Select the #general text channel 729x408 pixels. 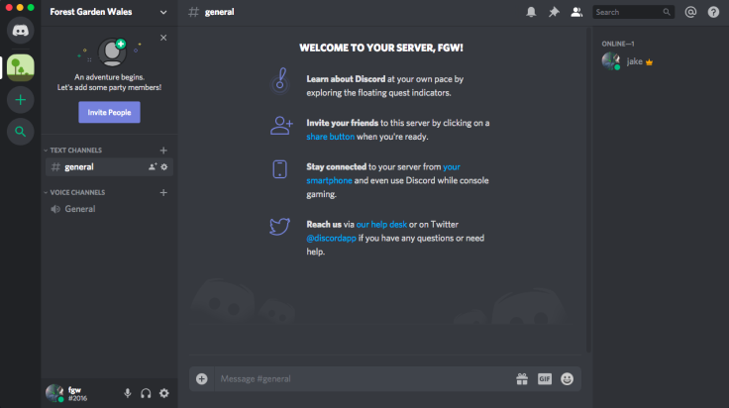pyautogui.click(x=109, y=166)
